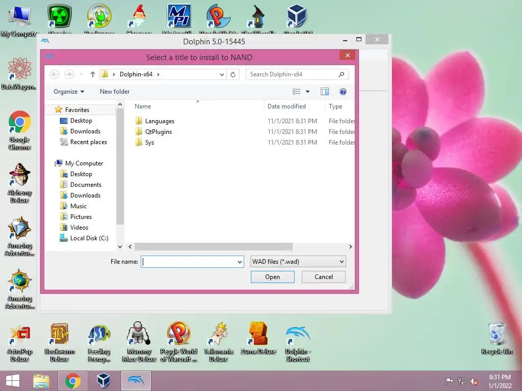The image size is (522, 391).
Task: Close the Select a title dialog
Action: [x=347, y=55]
